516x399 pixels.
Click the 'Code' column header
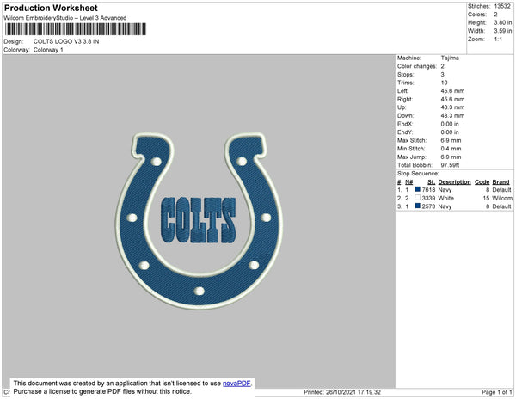[x=482, y=182]
